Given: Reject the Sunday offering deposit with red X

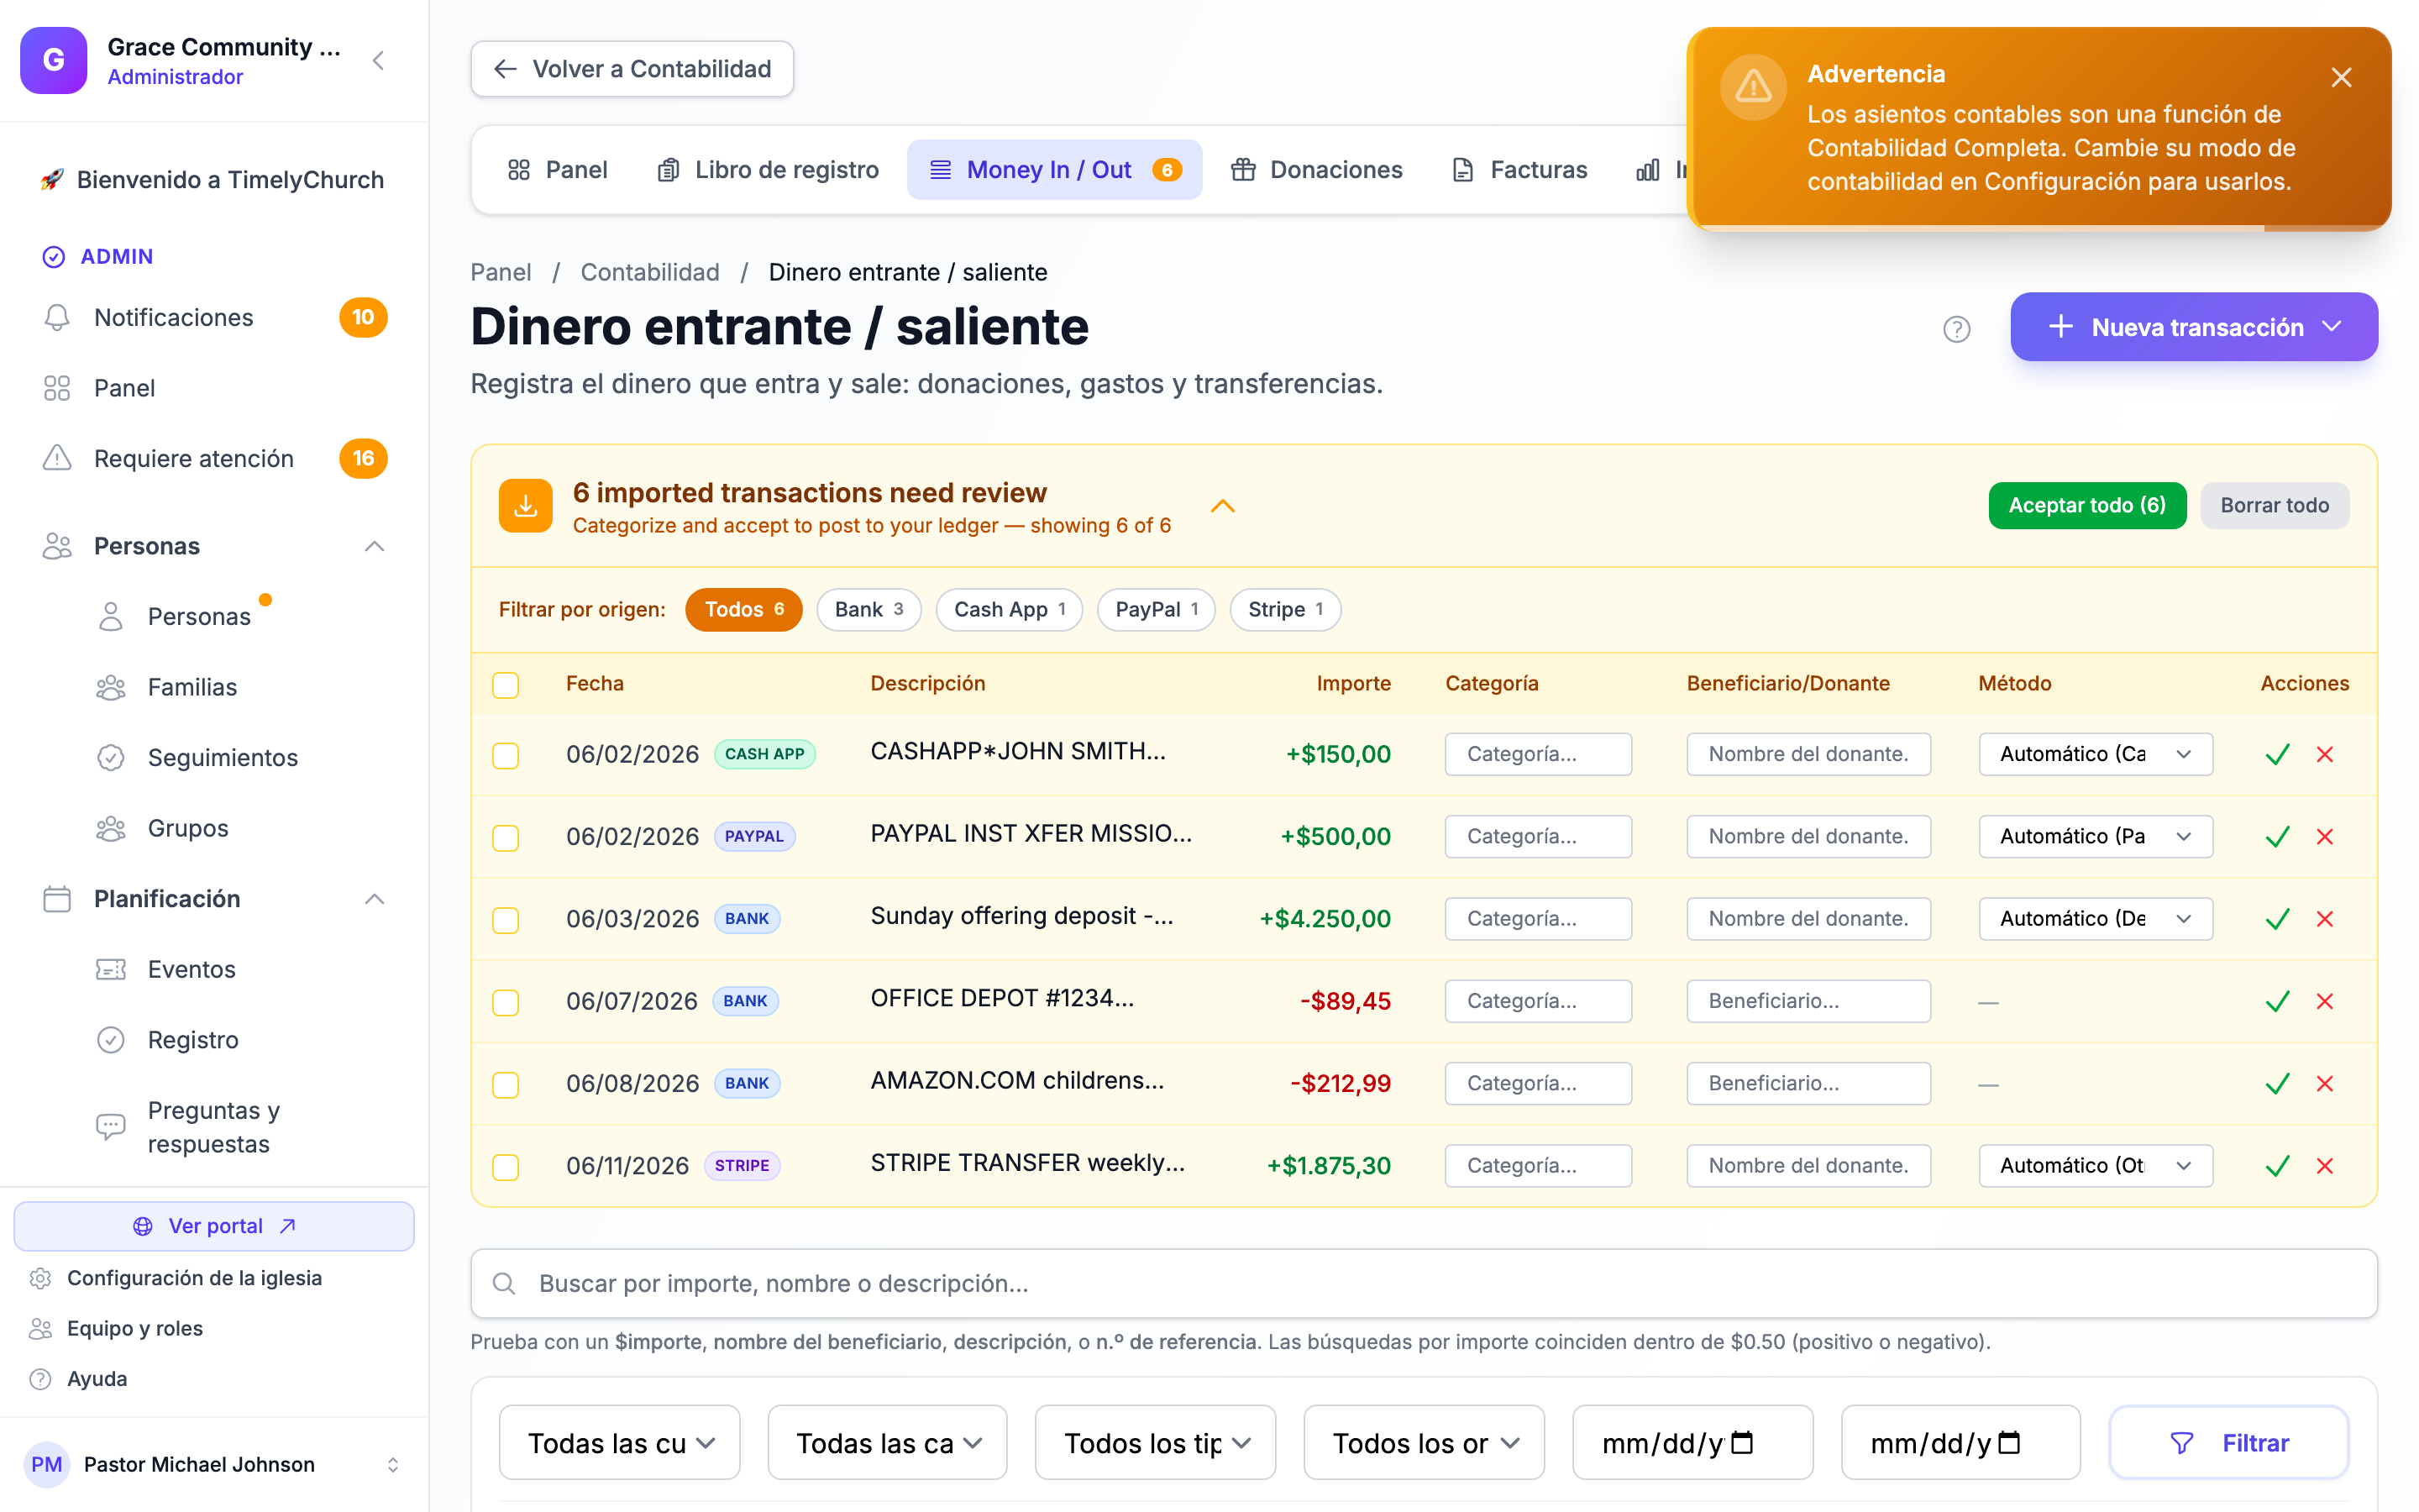Looking at the screenshot, I should (x=2324, y=919).
